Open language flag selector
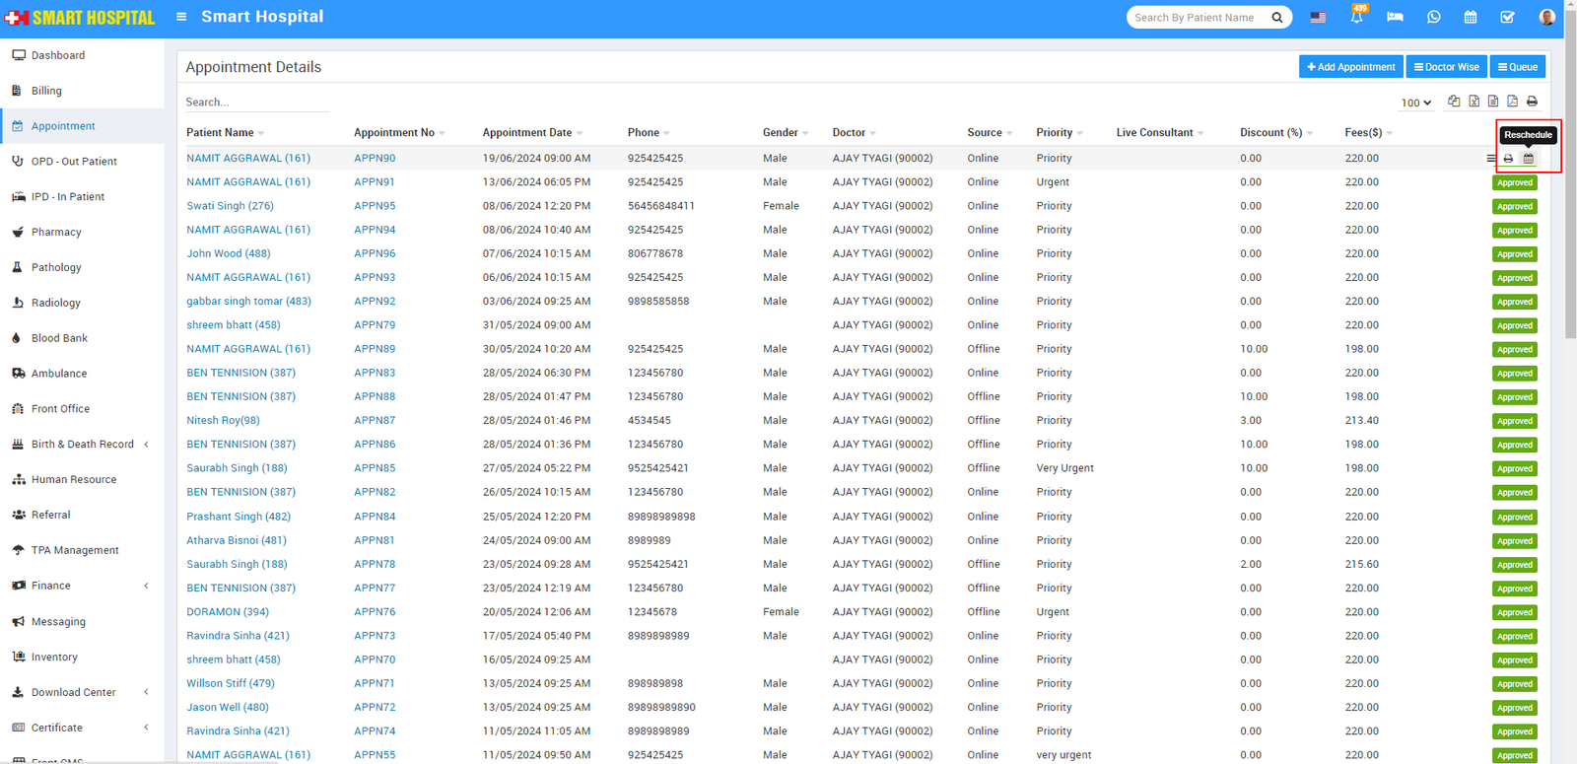The image size is (1577, 764). 1318,18
